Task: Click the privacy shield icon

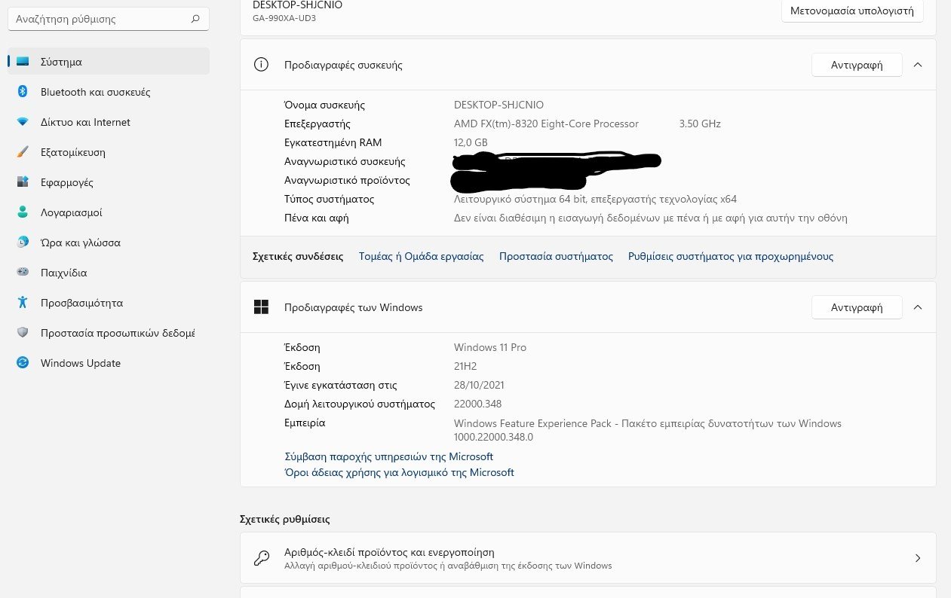Action: point(23,333)
